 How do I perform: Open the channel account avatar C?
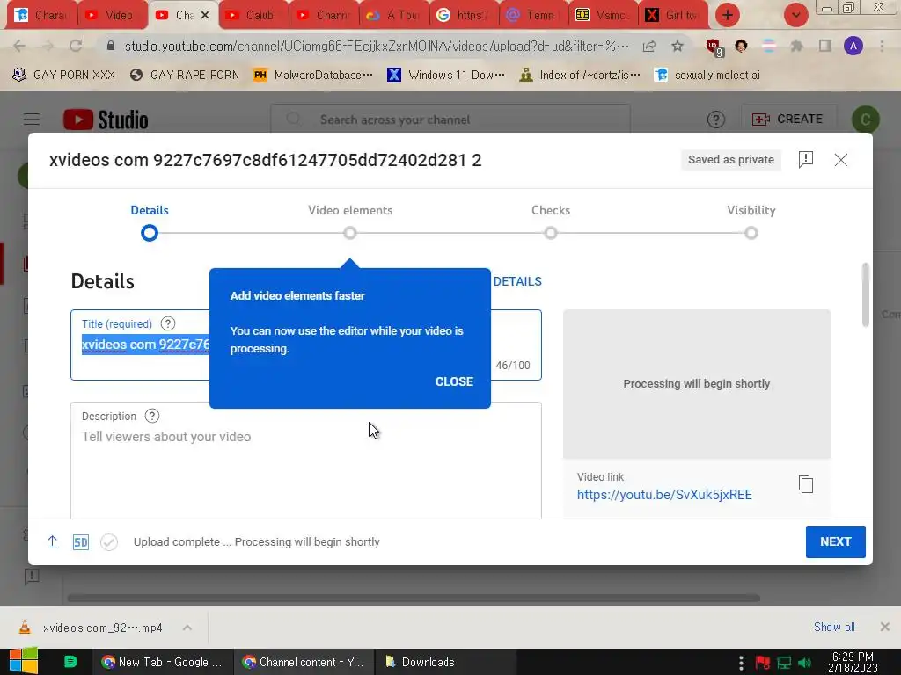click(866, 120)
